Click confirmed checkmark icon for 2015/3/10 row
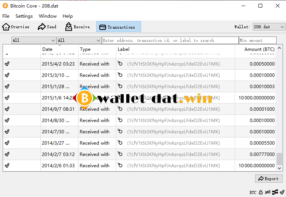 coord(7,75)
